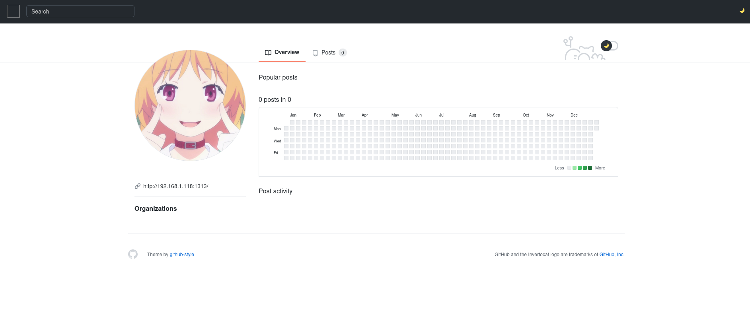Click the repo icon beside Posts
The height and width of the screenshot is (321, 750).
315,53
